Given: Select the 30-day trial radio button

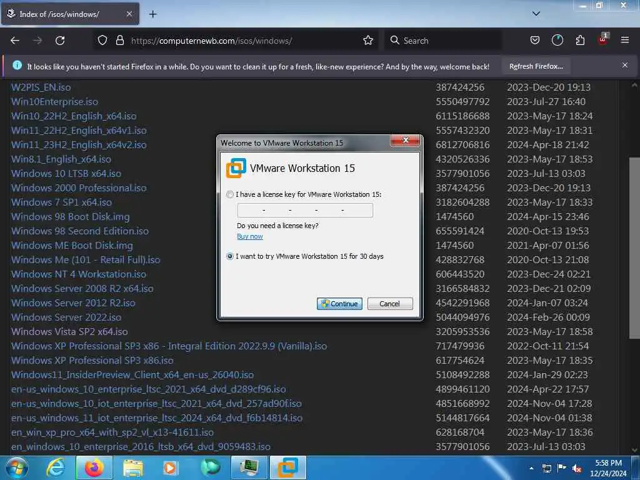Looking at the screenshot, I should pos(230,257).
